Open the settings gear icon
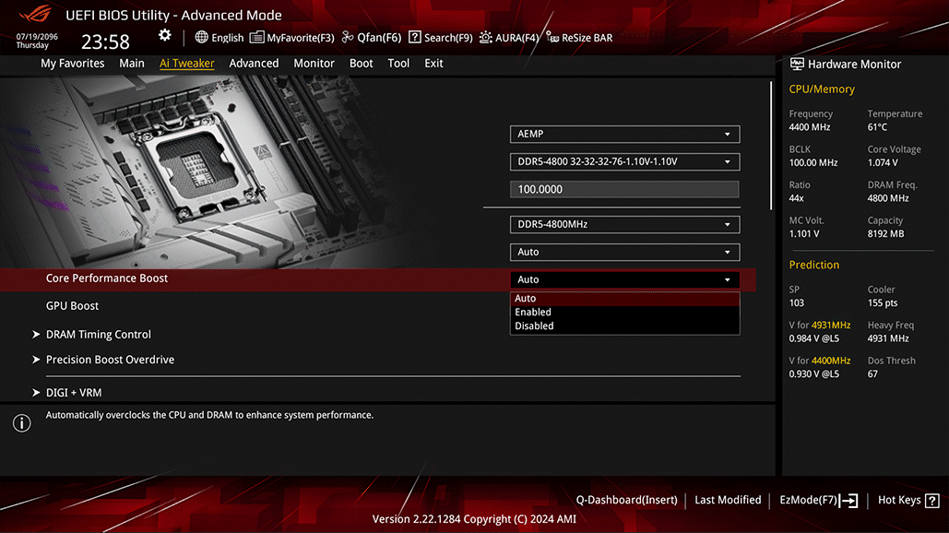Image resolution: width=949 pixels, height=533 pixels. [x=164, y=36]
